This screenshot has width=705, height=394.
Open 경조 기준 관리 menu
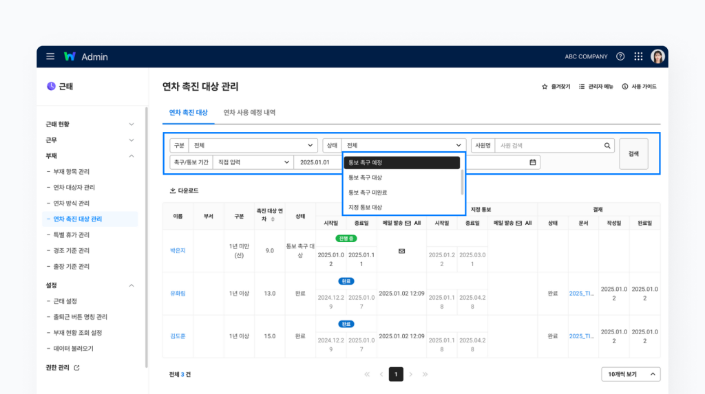click(x=72, y=251)
